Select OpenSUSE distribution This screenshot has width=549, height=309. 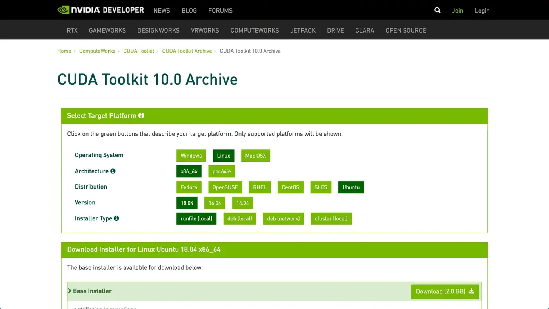225,187
